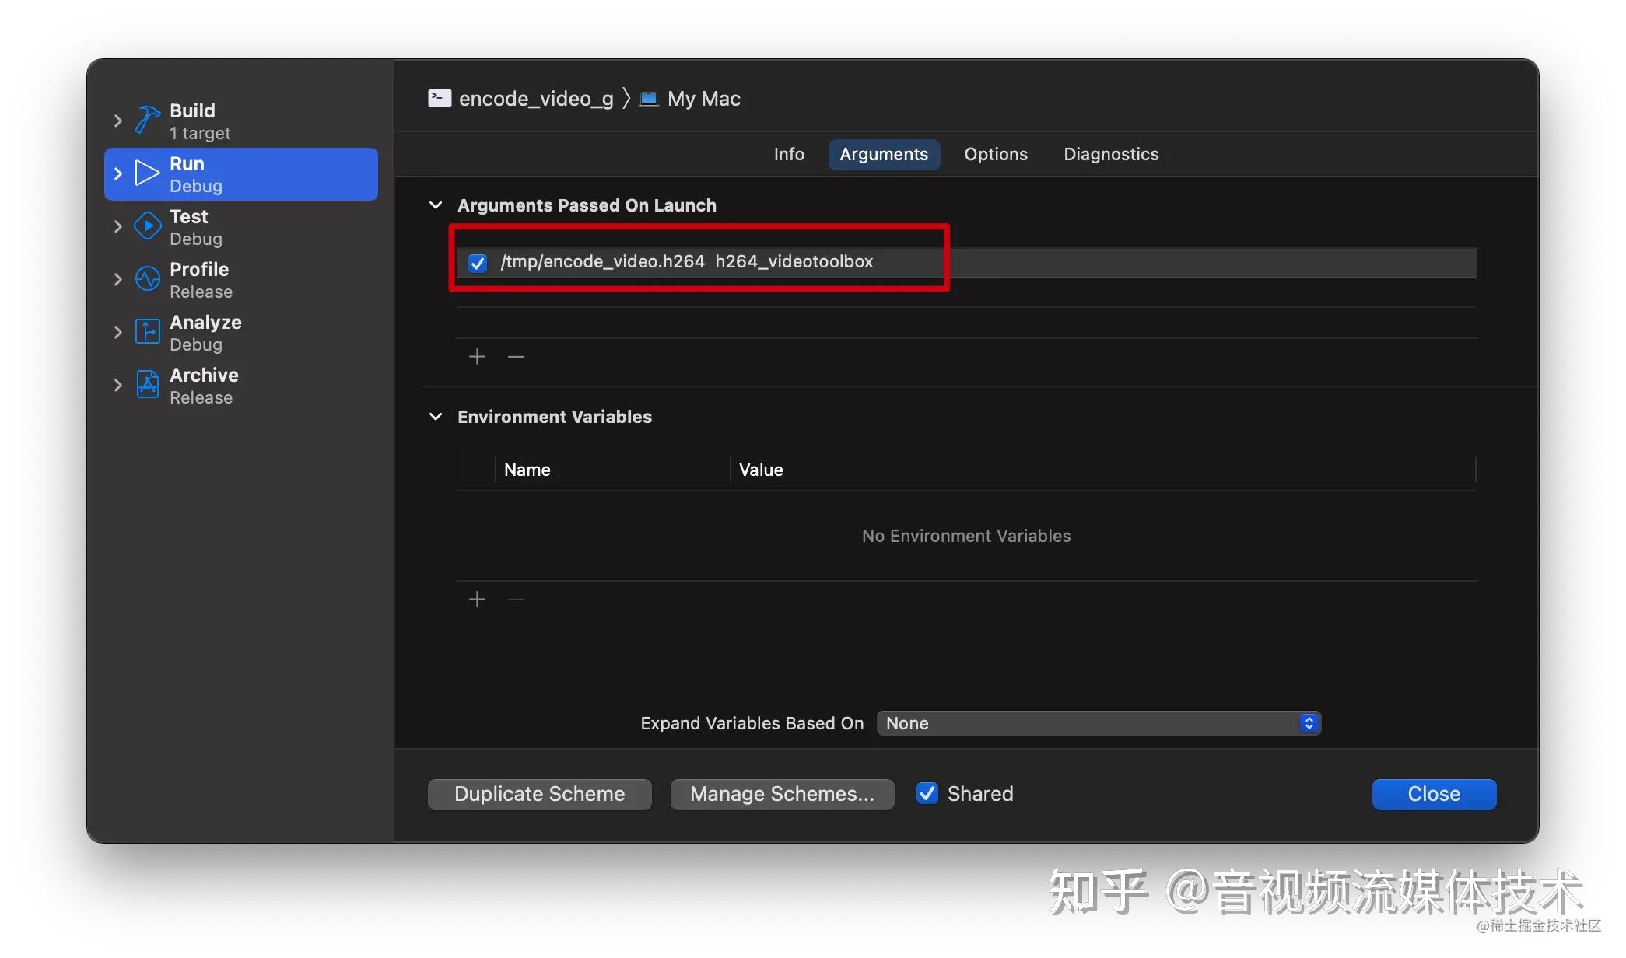Click the Test play icon in sidebar
Viewport: 1626px width, 958px height.
click(146, 226)
